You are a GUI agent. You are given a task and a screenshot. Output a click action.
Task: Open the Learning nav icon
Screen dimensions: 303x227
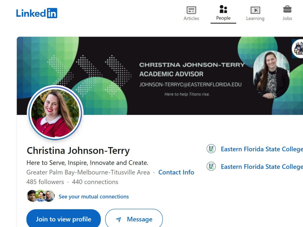coord(255,10)
